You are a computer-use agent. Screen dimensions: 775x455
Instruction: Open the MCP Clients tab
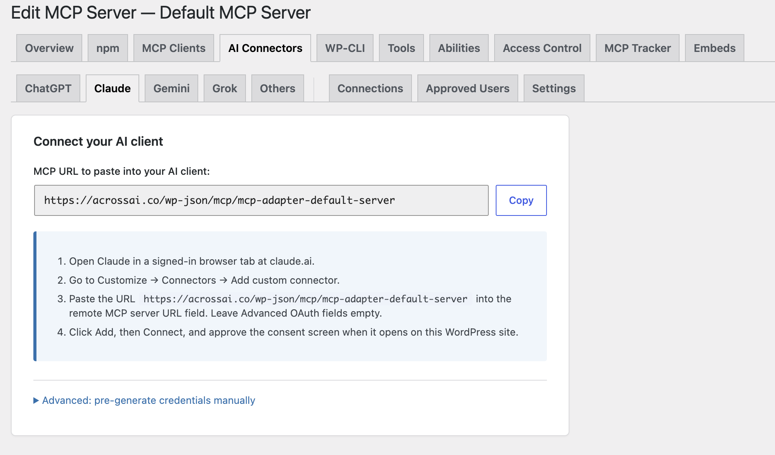click(x=174, y=48)
